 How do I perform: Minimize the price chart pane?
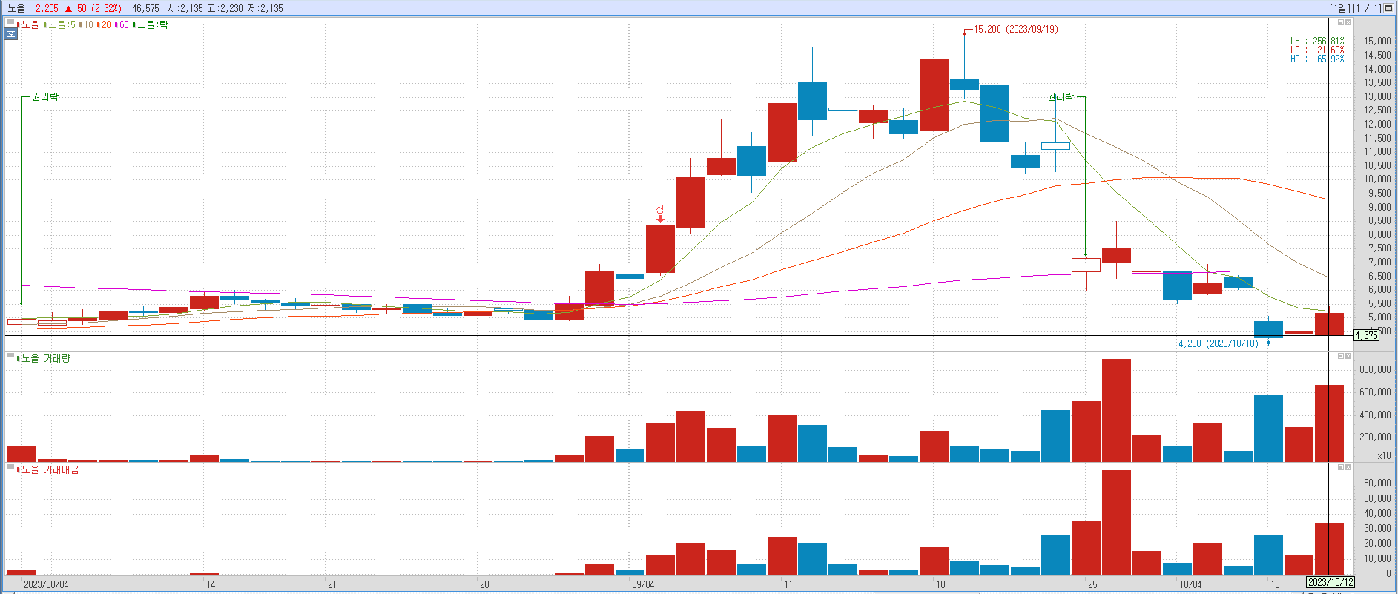point(1340,22)
